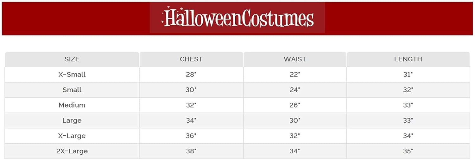475x160 pixels.
Task: Click the 22" waist measurement cell
Action: (294, 75)
